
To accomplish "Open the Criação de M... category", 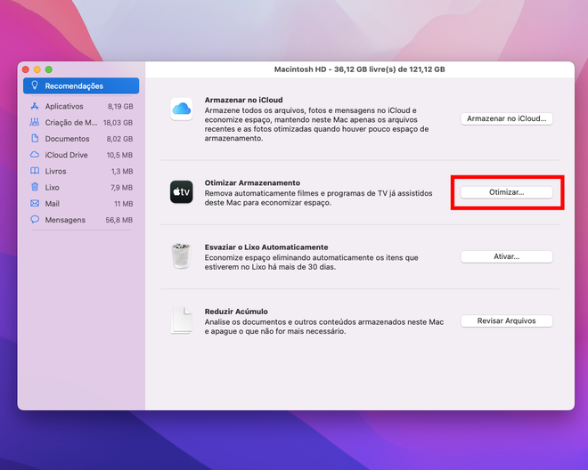I will tap(81, 123).
